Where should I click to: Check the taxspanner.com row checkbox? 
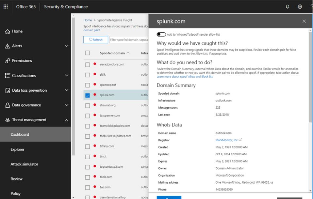point(88,116)
